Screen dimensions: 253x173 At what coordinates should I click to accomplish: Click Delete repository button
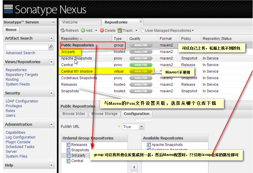[x=108, y=30]
